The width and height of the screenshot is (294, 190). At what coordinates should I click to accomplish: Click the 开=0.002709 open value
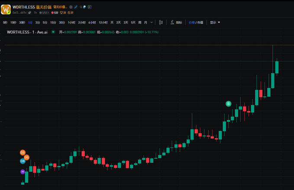click(x=68, y=32)
